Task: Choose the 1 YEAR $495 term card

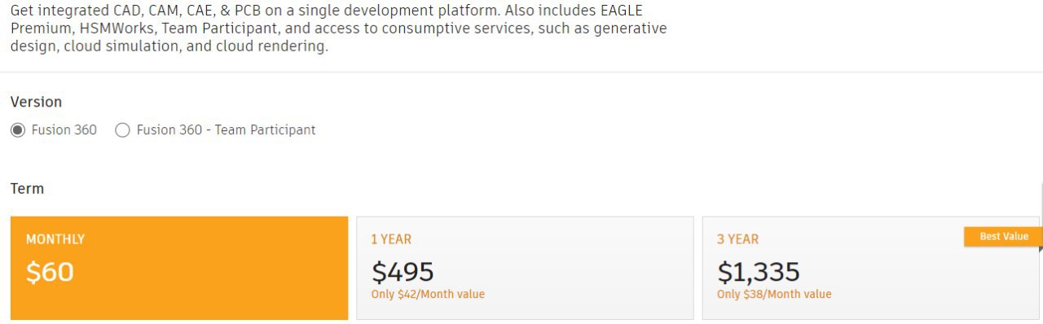Action: point(525,268)
